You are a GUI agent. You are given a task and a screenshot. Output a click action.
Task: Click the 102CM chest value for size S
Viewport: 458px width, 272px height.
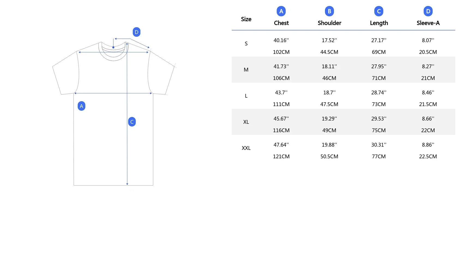click(281, 52)
